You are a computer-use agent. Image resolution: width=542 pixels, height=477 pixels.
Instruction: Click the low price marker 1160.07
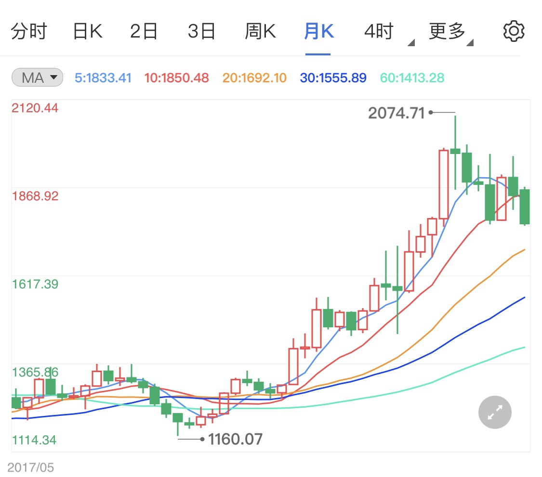pyautogui.click(x=236, y=439)
